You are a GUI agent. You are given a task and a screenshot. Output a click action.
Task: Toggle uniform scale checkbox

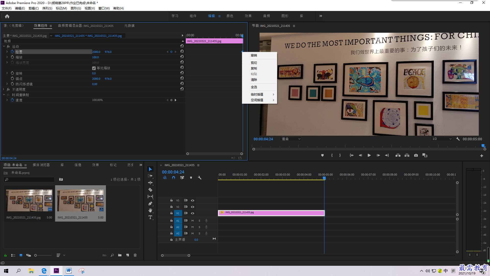tap(94, 68)
